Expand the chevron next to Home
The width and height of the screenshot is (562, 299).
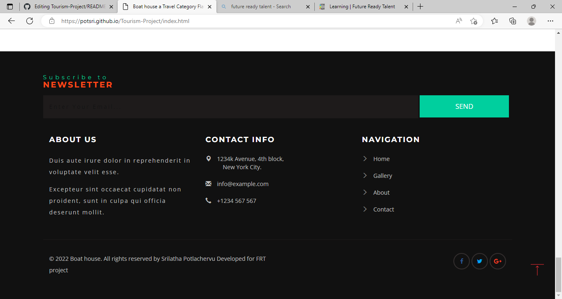(365, 159)
